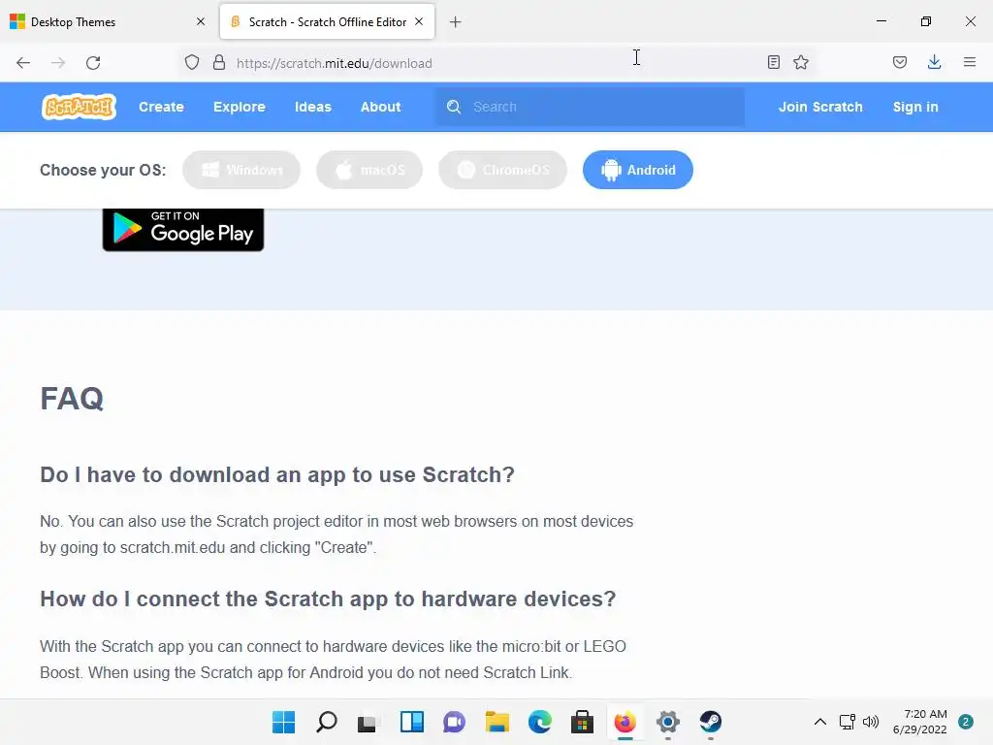Click Join Scratch
This screenshot has width=993, height=745.
tap(820, 107)
